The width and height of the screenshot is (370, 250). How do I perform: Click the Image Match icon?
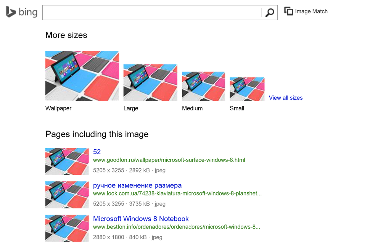[x=289, y=11]
